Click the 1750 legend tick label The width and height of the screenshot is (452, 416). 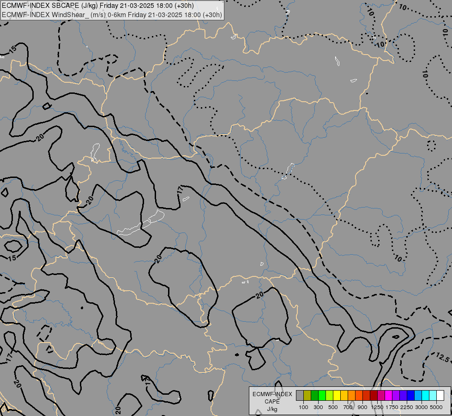pyautogui.click(x=392, y=407)
